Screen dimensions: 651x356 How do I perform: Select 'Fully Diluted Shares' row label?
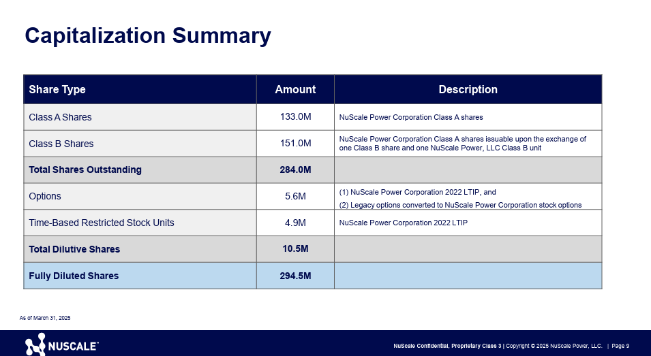[x=74, y=276]
